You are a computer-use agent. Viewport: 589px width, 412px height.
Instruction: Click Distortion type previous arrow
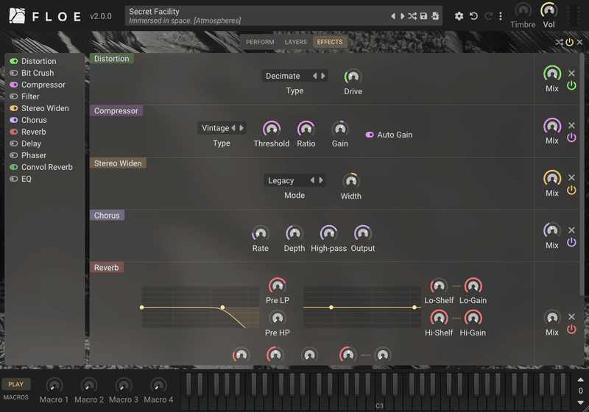315,76
